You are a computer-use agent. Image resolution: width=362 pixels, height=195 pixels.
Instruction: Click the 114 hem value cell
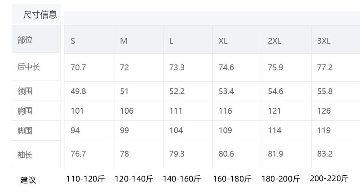pyautogui.click(x=274, y=131)
